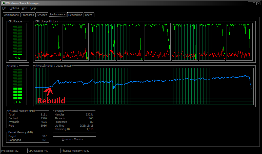Image resolution: width=262 pixels, height=154 pixels.
Task: Maximize the Task Manager window
Action: coord(254,3)
